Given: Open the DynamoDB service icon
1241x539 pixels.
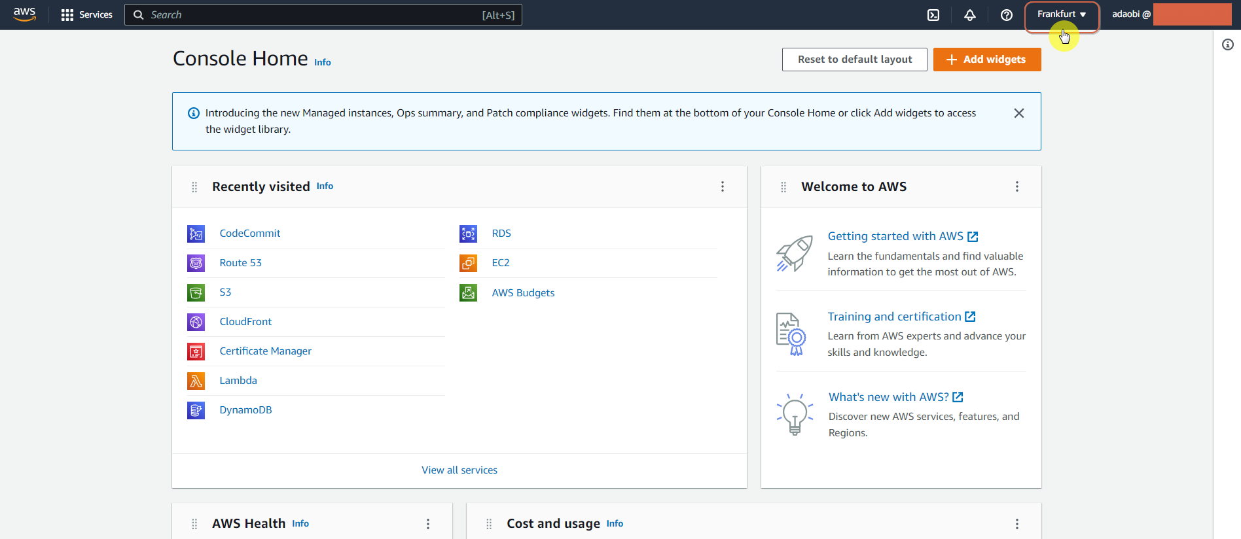Looking at the screenshot, I should click(196, 410).
